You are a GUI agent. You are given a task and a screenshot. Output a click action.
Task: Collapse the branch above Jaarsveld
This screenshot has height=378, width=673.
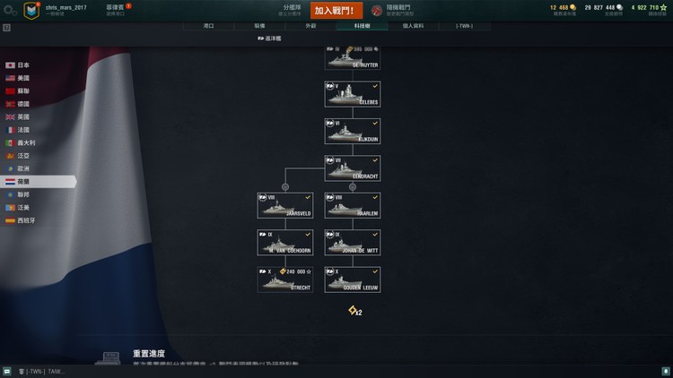[285, 187]
